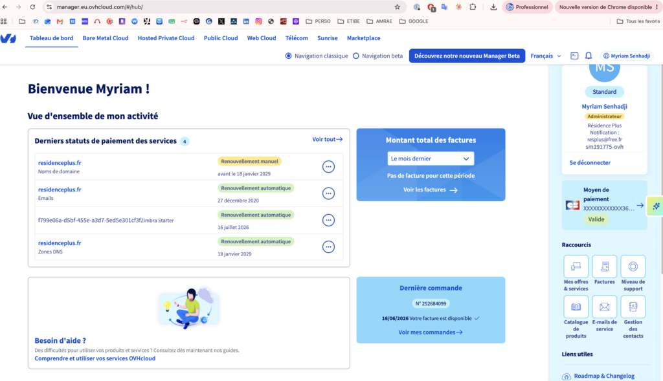Open the Français language dropdown
Screen dimensions: 663x381
click(546, 56)
